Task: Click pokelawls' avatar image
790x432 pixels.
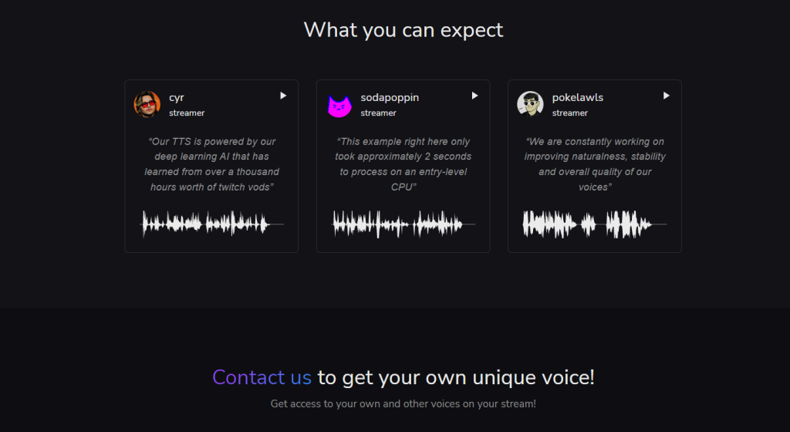Action: coord(529,104)
